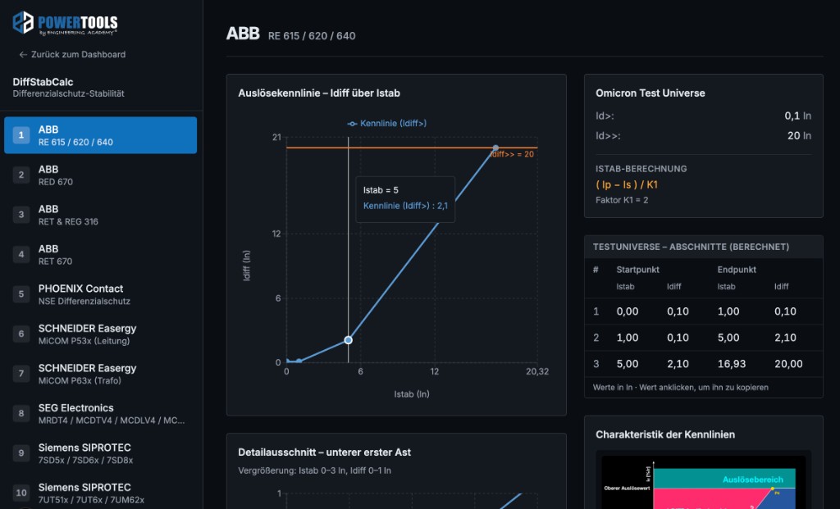Click the Id>> value 20 In
840x509 pixels.
[799, 136]
